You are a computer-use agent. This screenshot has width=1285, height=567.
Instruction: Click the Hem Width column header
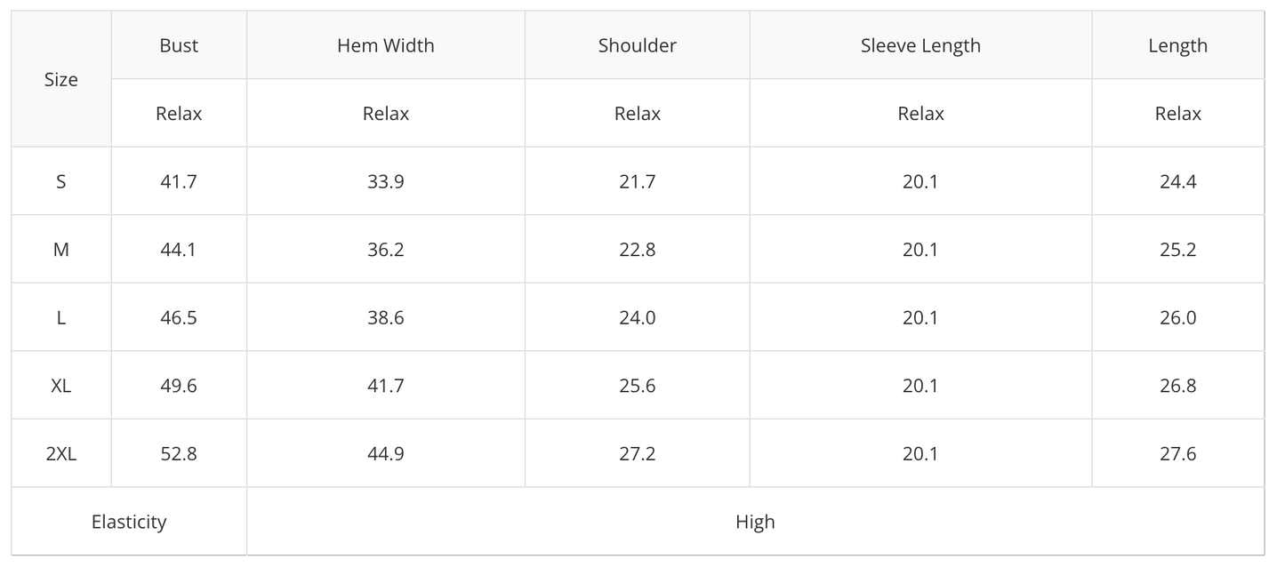coord(386,46)
